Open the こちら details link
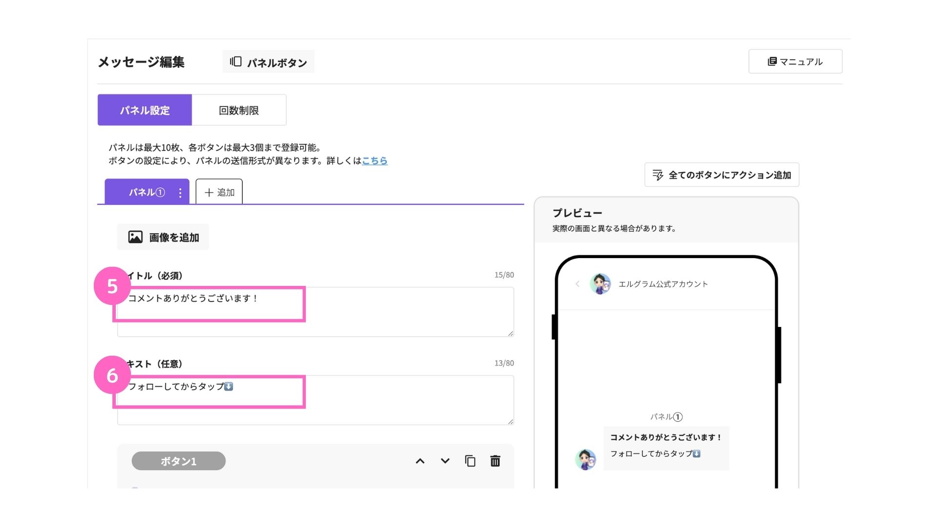Viewport: 938px width, 527px height. [375, 161]
